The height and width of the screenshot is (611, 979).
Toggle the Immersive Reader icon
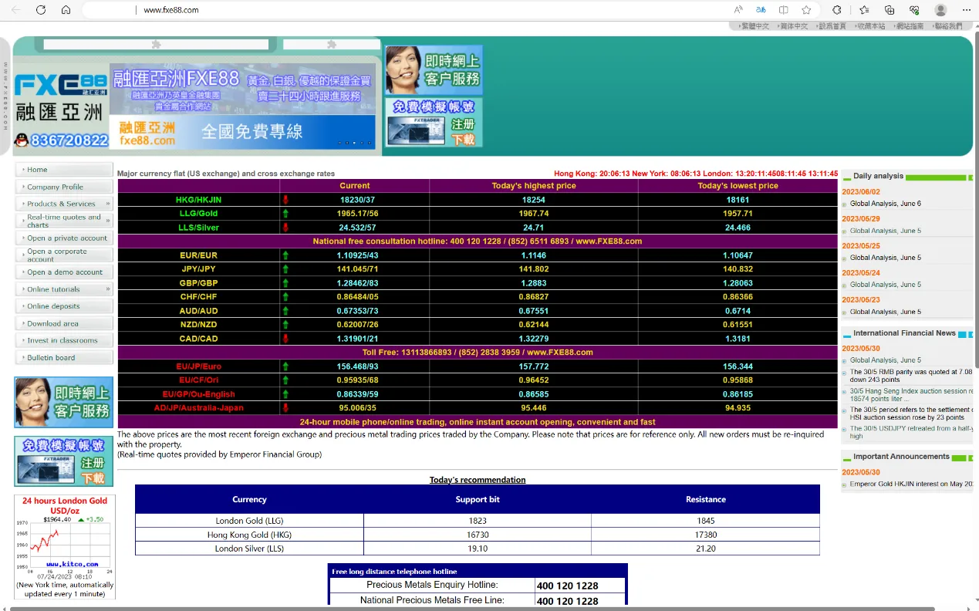pyautogui.click(x=783, y=10)
